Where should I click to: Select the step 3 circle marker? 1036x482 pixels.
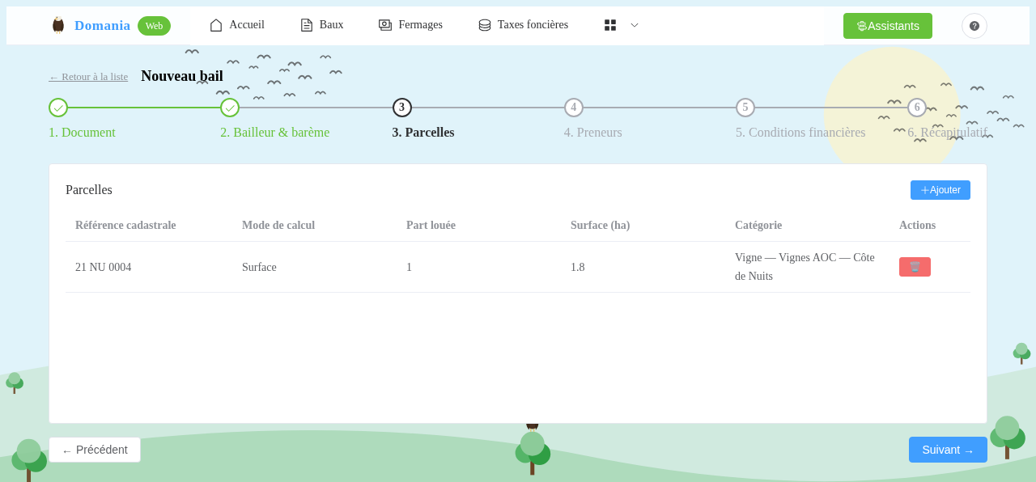click(402, 108)
